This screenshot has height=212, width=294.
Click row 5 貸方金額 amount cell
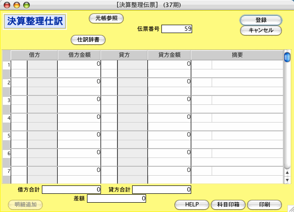pyautogui.click(x=169, y=135)
